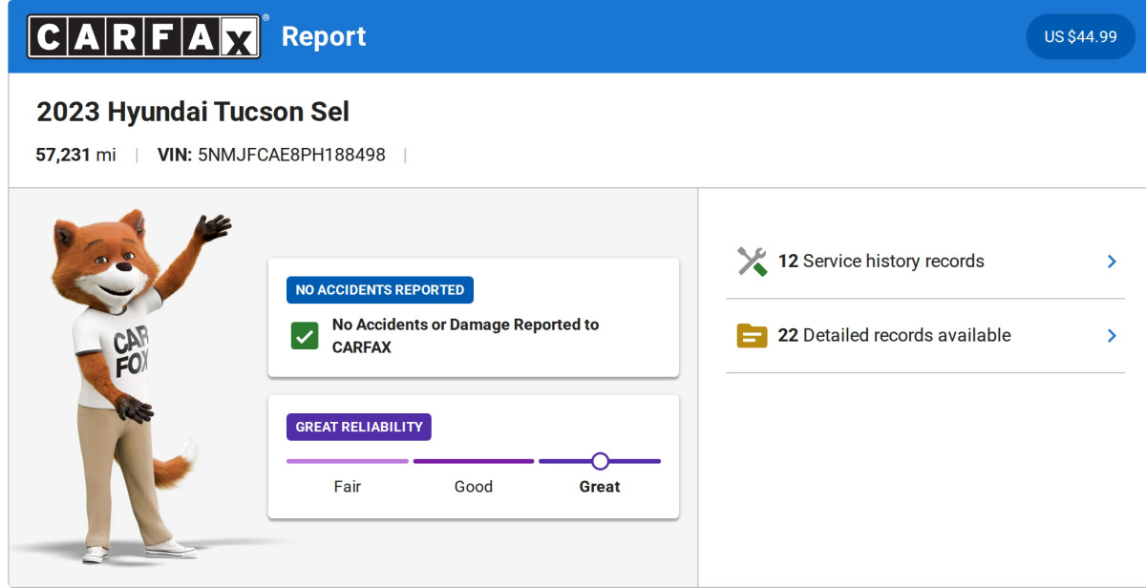Click the green checkmark for no accidents
The width and height of the screenshot is (1146, 588).
305,336
